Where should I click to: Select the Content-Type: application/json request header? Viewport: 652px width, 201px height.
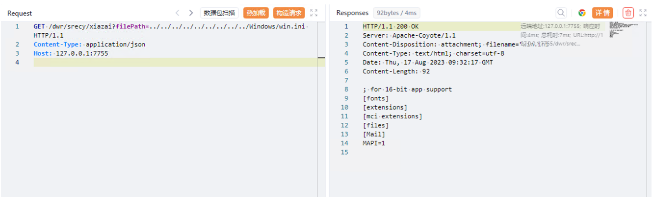pyautogui.click(x=89, y=45)
